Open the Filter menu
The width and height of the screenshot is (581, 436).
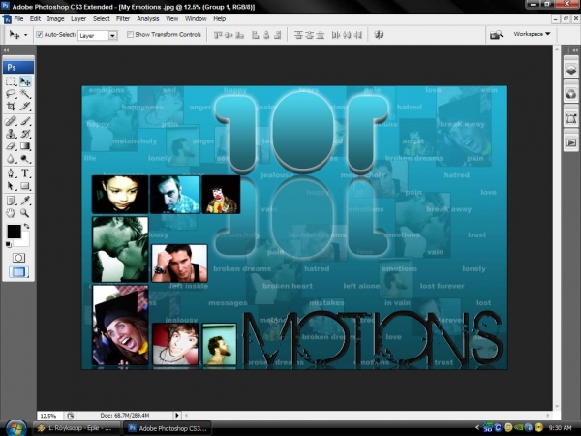(123, 19)
